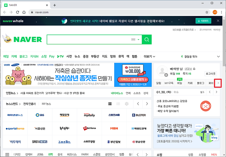Open the sportalkorea publisher logo
Screen dimensions: 226x157
tap(15, 129)
